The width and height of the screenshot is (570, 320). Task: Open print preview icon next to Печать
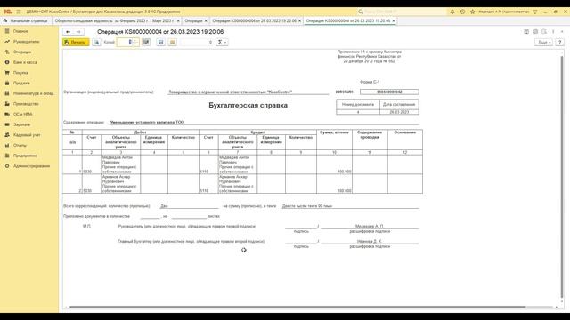[x=96, y=42]
